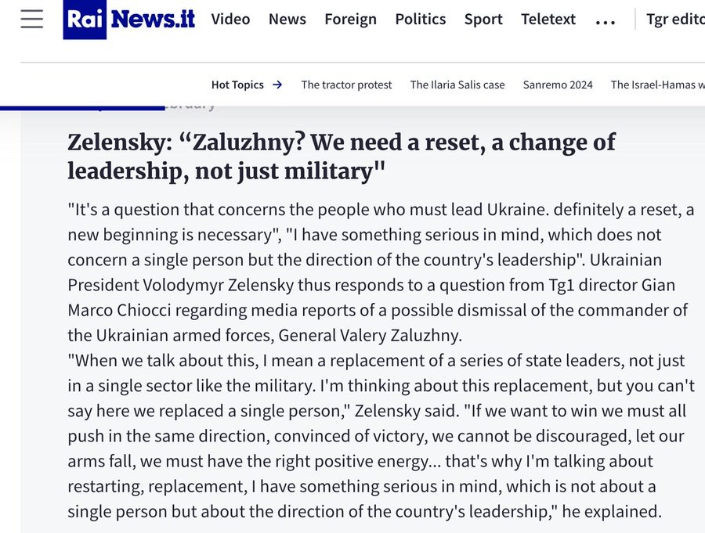Go to the Sanremo 2024 topic
705x533 pixels.
[558, 85]
